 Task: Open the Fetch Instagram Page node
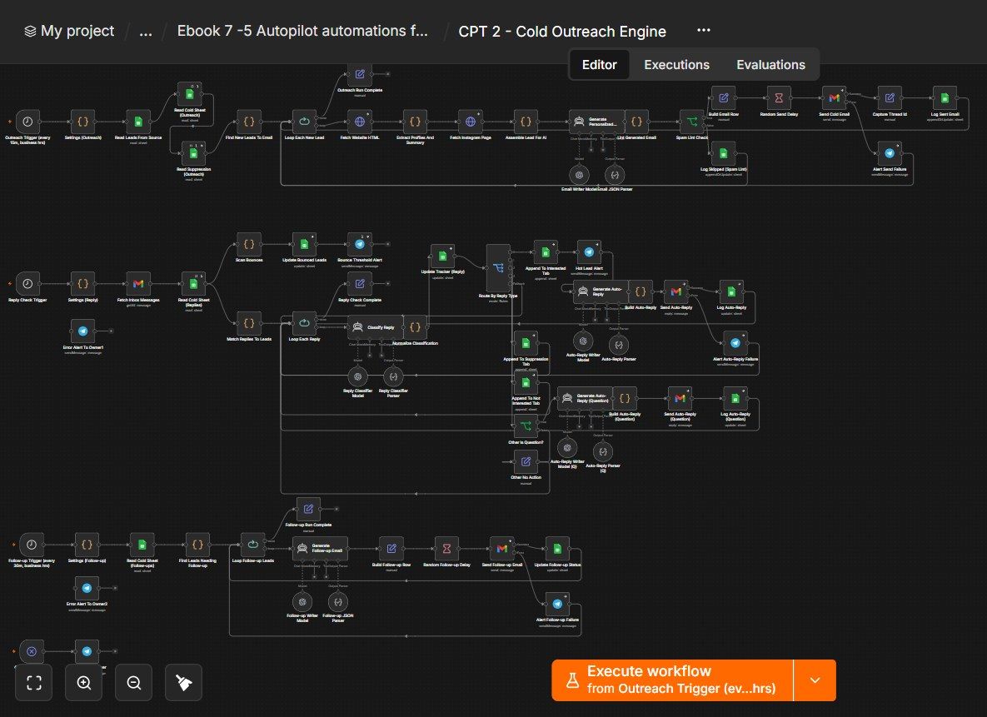[x=471, y=122]
